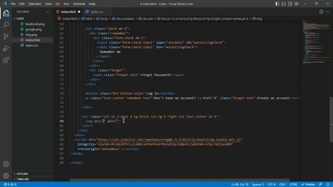Click the Ln 80, Col 19 cursor position indicator
Image resolution: width=333 pixels, height=187 pixels.
point(240,184)
